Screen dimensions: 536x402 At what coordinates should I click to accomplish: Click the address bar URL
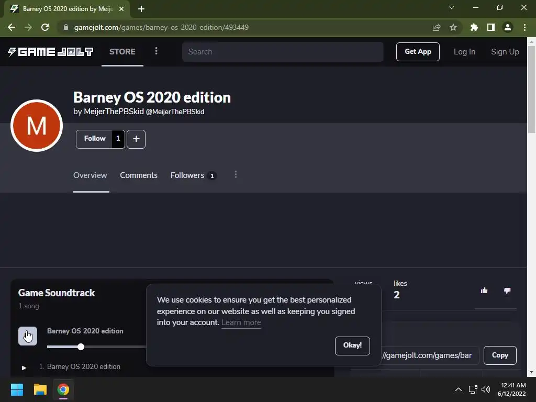coord(161,27)
